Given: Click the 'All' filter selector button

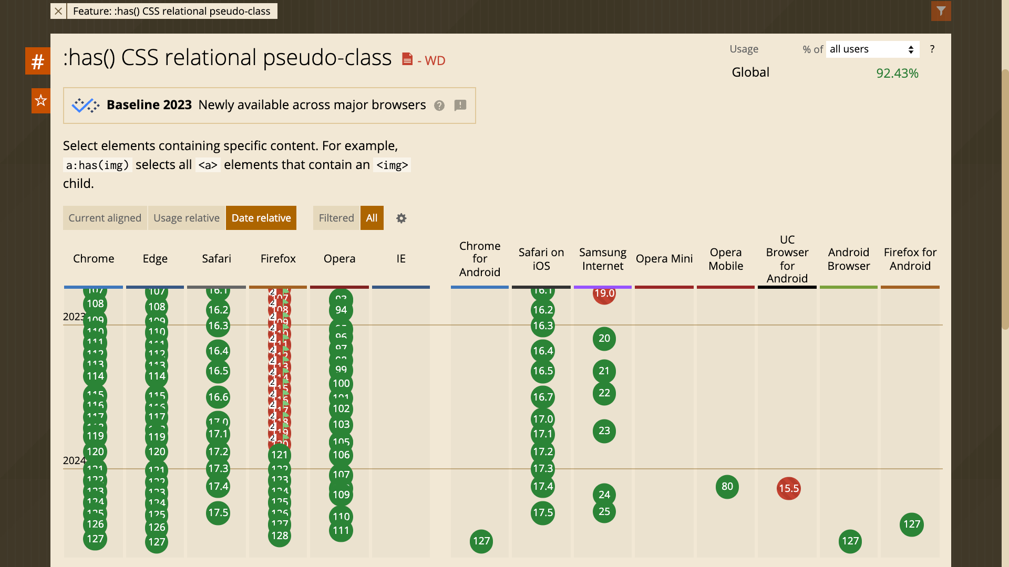Looking at the screenshot, I should click(x=372, y=217).
